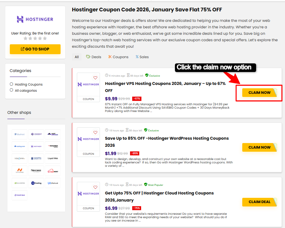285x228 pixels.
Task: Select the Hosting Coupons radio option
Action: [x=12, y=84]
